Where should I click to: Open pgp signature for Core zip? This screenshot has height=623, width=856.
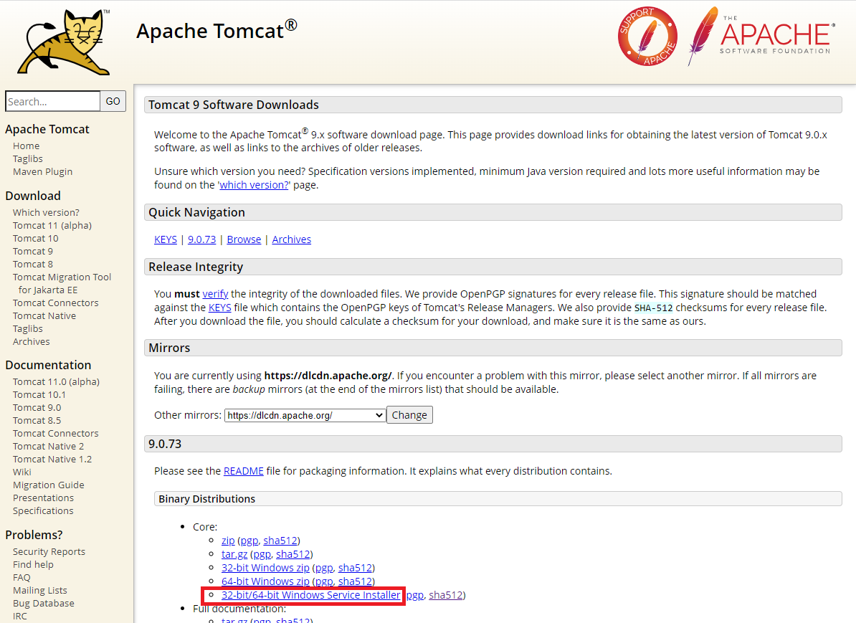tap(249, 541)
